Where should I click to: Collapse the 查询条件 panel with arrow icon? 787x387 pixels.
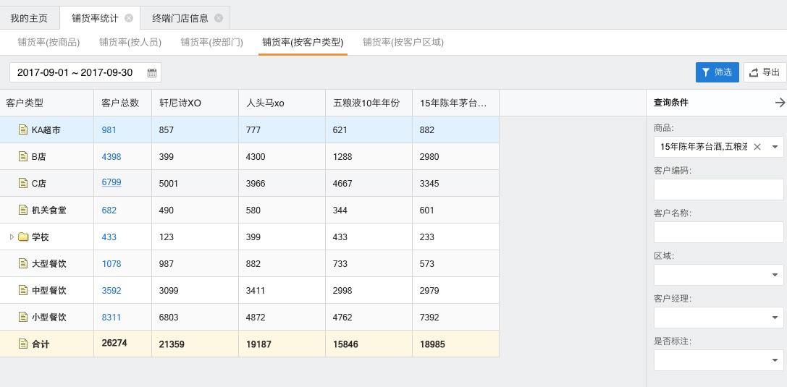point(780,103)
